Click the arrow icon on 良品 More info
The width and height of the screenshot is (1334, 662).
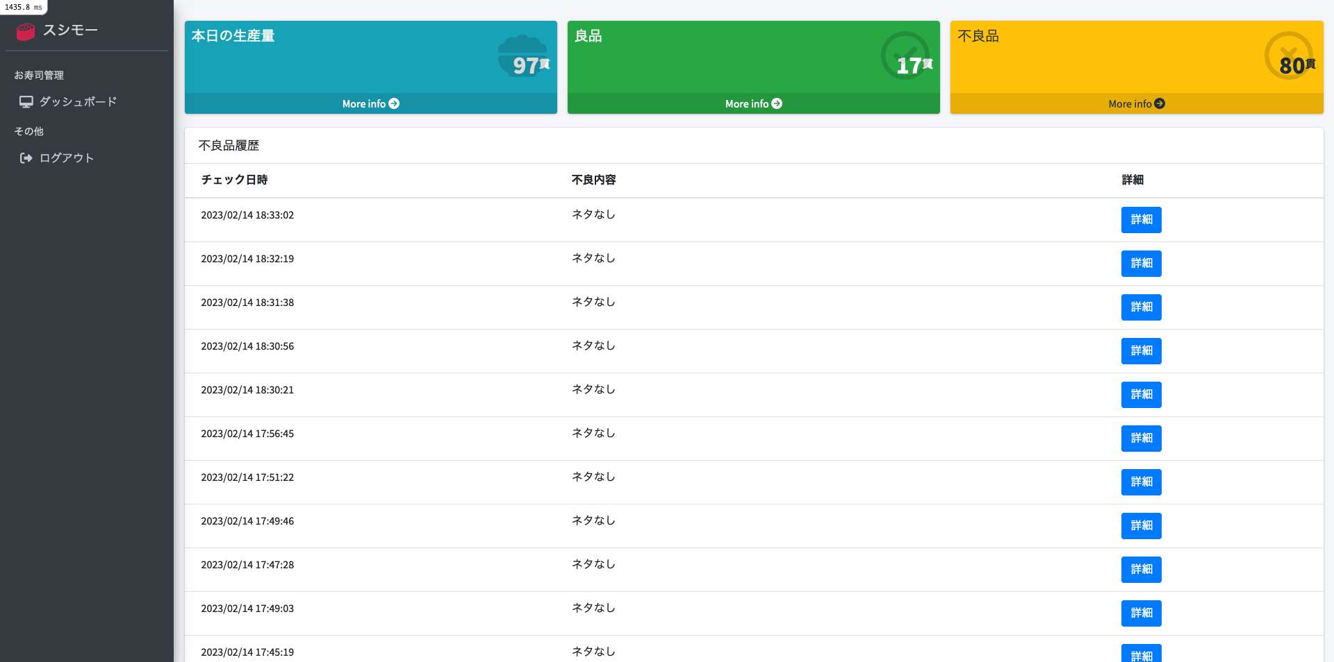777,103
